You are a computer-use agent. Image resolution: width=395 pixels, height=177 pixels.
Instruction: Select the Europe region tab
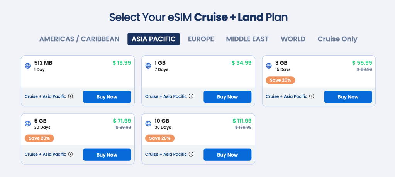click(201, 39)
